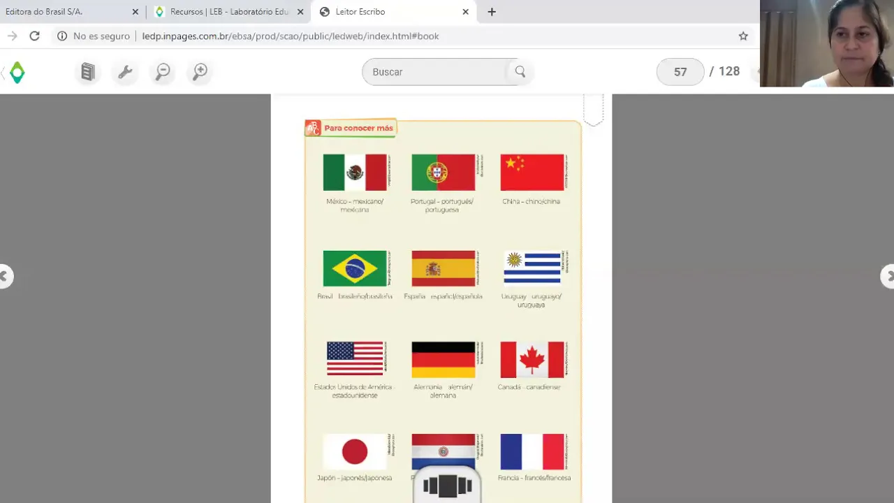Select the page number 57 field
Screen dimensions: 894x503
(x=680, y=71)
